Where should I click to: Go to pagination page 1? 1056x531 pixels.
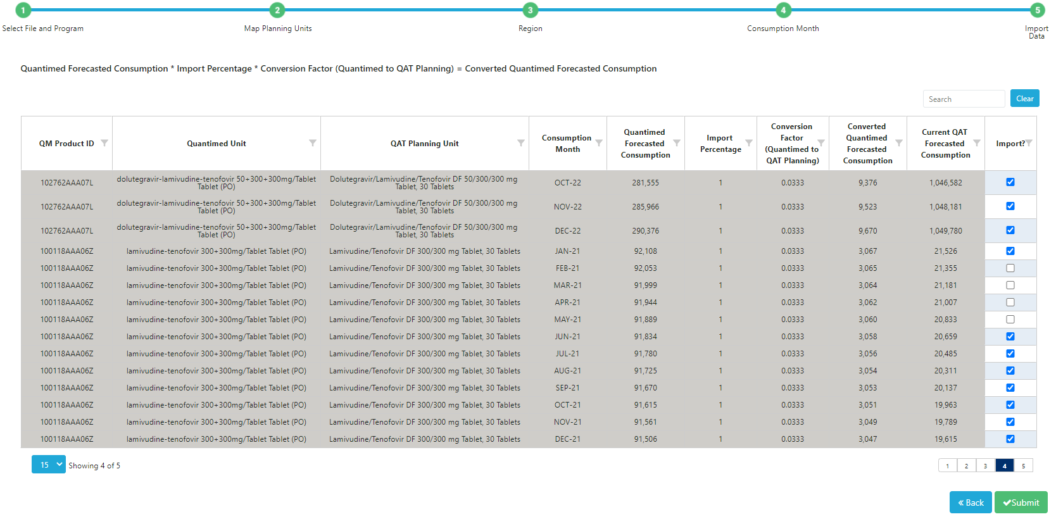(x=948, y=466)
